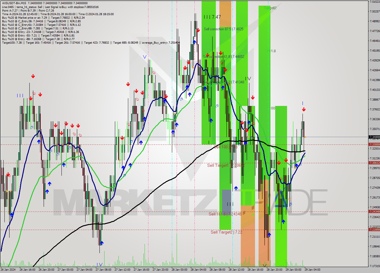
Task: Click the red 7.33000 price level tag
Action: coord(374,145)
